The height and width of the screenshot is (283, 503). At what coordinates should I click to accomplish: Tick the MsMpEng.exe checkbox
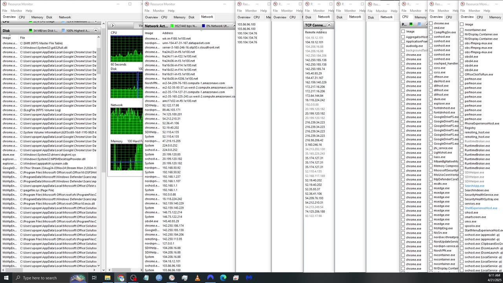coord(431,228)
